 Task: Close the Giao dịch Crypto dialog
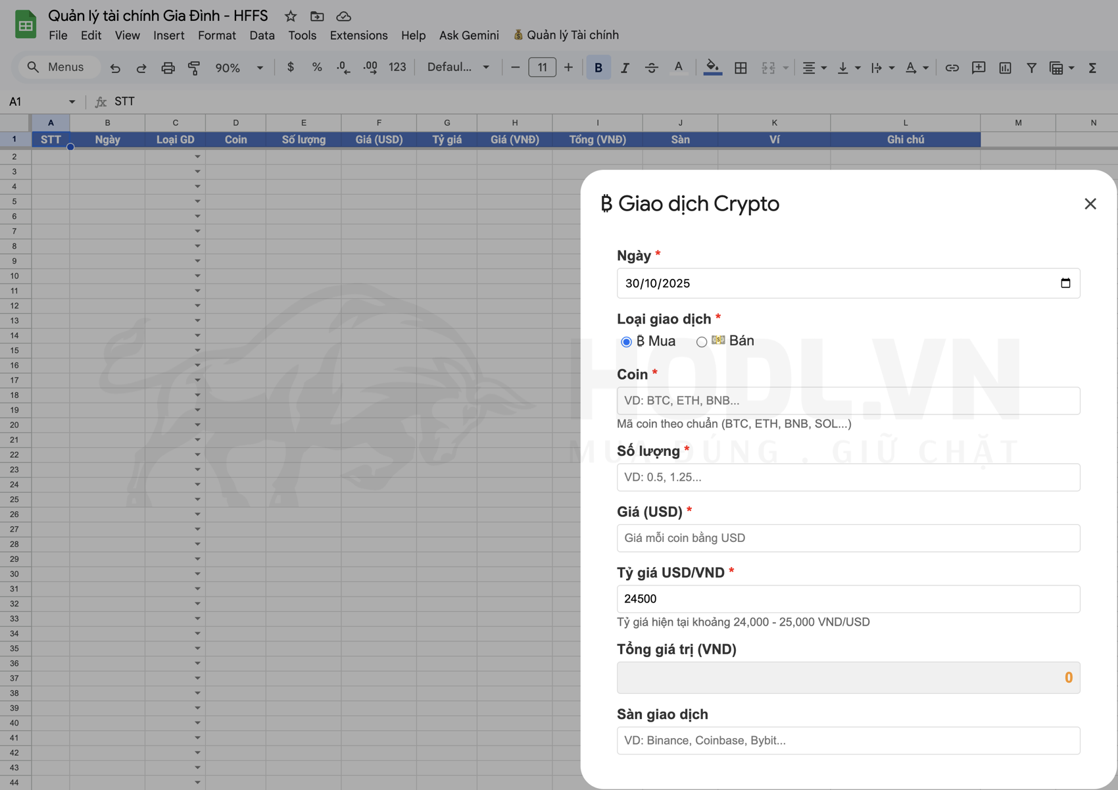click(1091, 204)
